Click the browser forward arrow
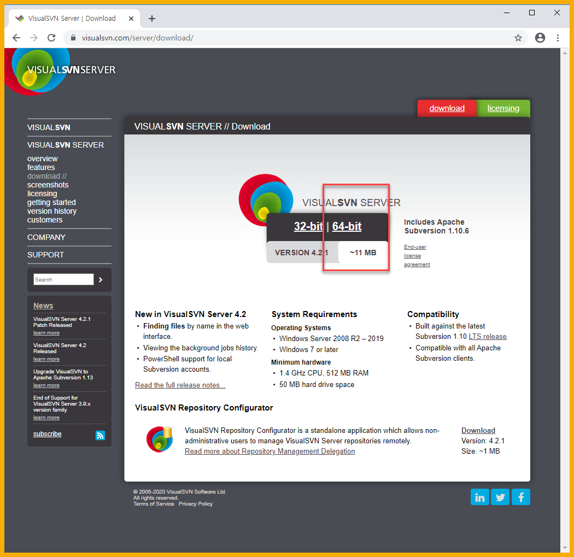Viewport: 574px width, 557px height. click(34, 38)
